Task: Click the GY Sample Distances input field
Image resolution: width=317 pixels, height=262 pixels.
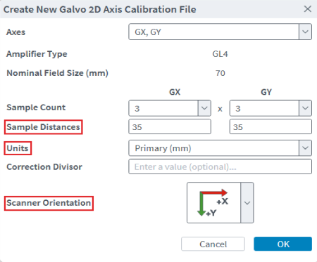Action: click(x=271, y=126)
